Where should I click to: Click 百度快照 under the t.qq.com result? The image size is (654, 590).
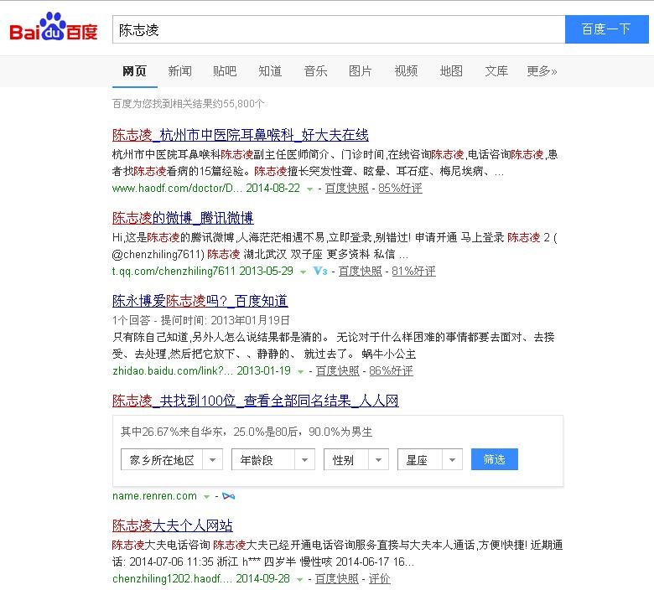[x=360, y=272]
